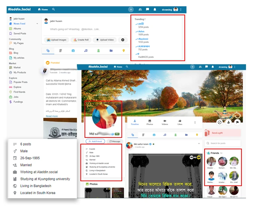
Task: Select all posts filter tab in feed
Action: tap(48, 51)
